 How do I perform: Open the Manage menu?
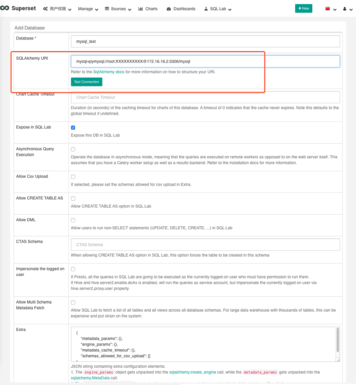pos(88,9)
